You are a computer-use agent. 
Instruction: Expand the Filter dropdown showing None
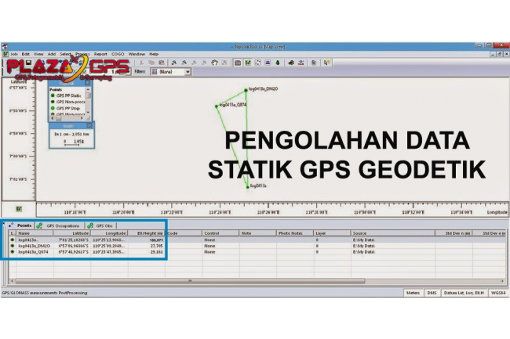point(187,72)
